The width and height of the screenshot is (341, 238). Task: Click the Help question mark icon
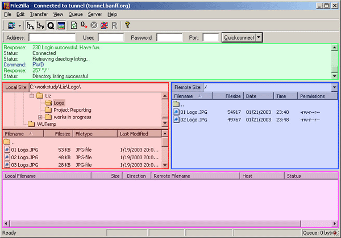(x=127, y=25)
